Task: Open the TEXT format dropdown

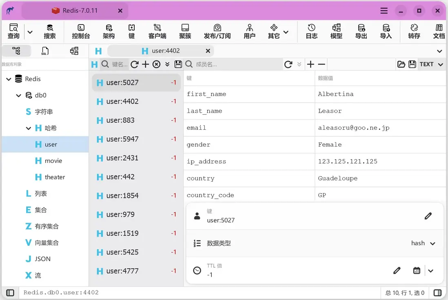Action: point(432,64)
